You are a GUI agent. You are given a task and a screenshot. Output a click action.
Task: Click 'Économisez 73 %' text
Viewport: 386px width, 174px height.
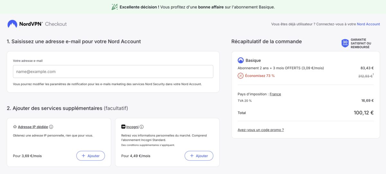[260, 76]
